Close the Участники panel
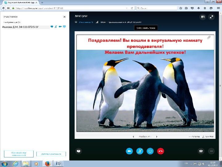This screenshot has width=222, height=167. [64, 17]
